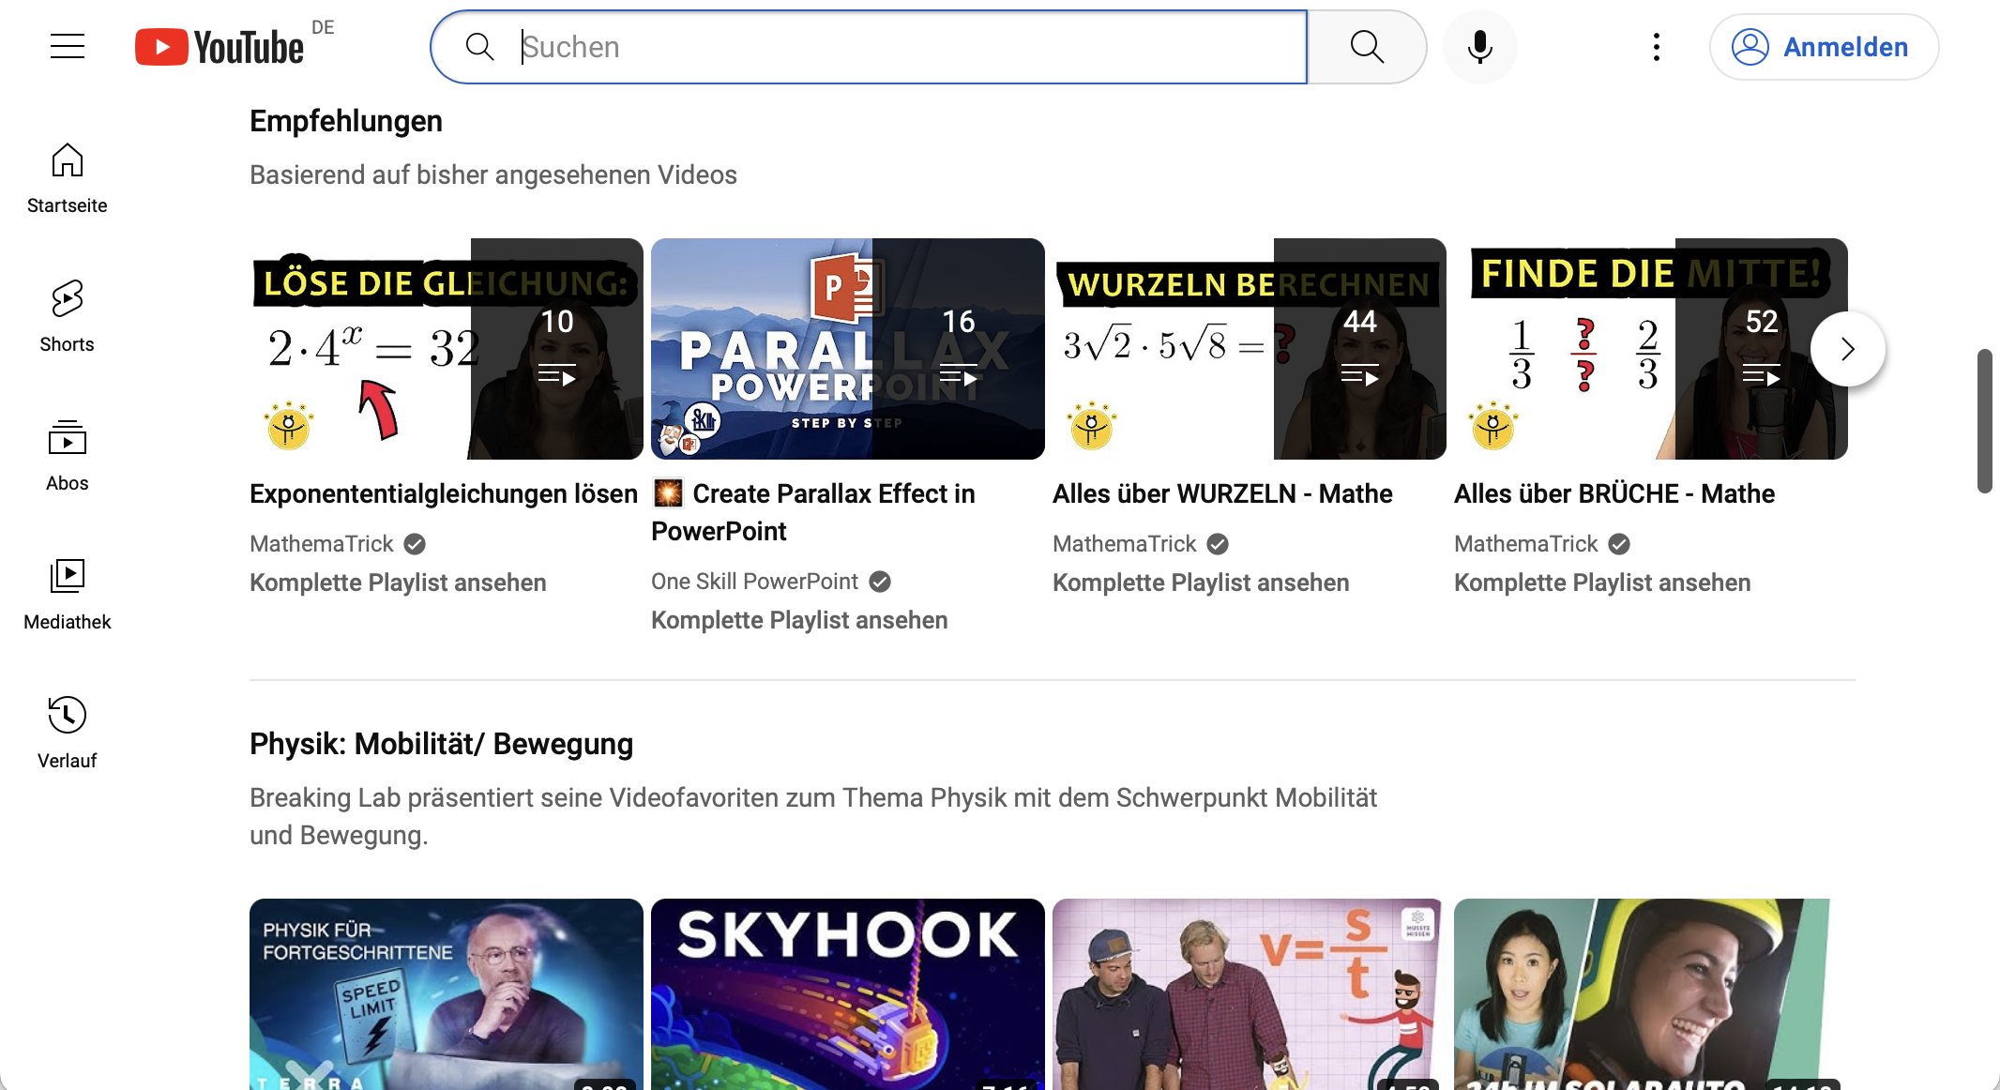Open MathemaTrick channel under Exponentialgleichungen
The width and height of the screenshot is (2000, 1090).
(x=322, y=544)
